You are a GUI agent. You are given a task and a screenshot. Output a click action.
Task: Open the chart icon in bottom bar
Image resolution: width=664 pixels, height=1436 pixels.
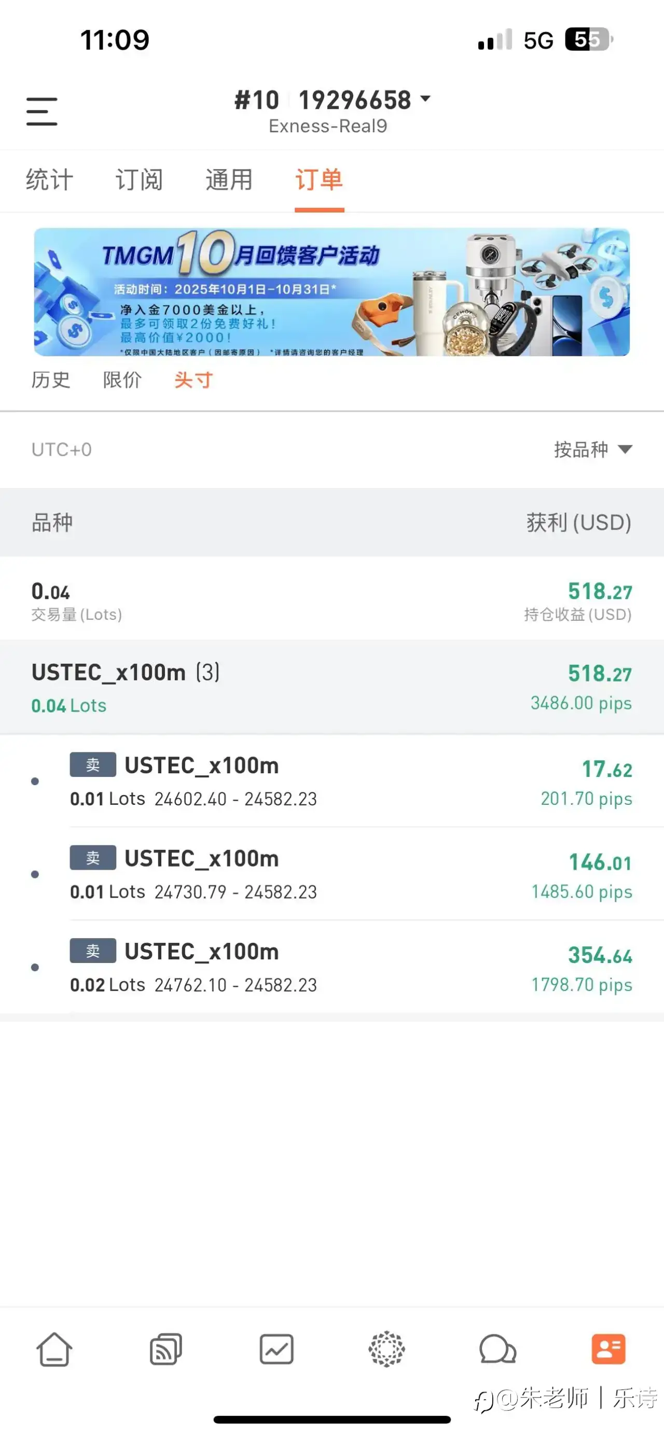[276, 1349]
